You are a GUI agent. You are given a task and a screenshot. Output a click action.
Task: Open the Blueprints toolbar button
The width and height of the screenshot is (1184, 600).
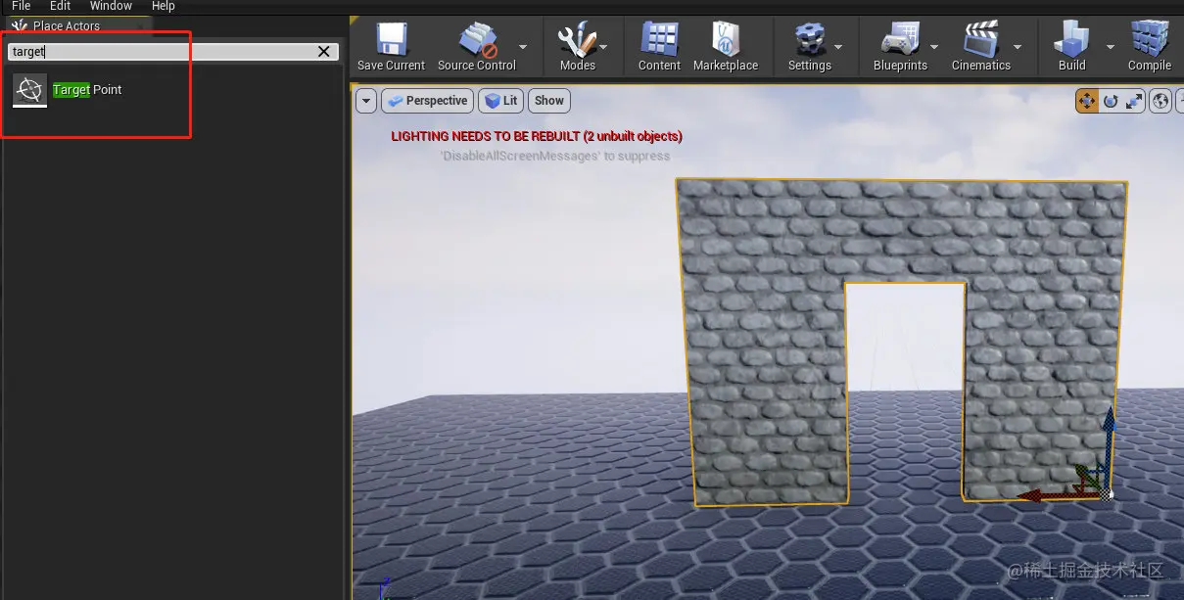tap(900, 47)
